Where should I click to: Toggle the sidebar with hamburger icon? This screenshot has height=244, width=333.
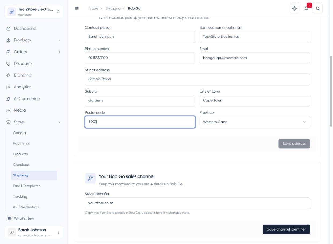(x=77, y=8)
